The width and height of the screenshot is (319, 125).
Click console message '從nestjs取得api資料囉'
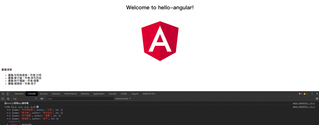point(17,103)
